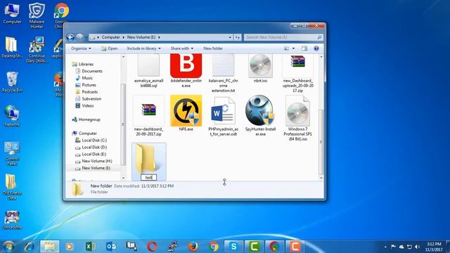Open Opera browser from the taskbar
The image size is (450, 253).
click(152, 247)
